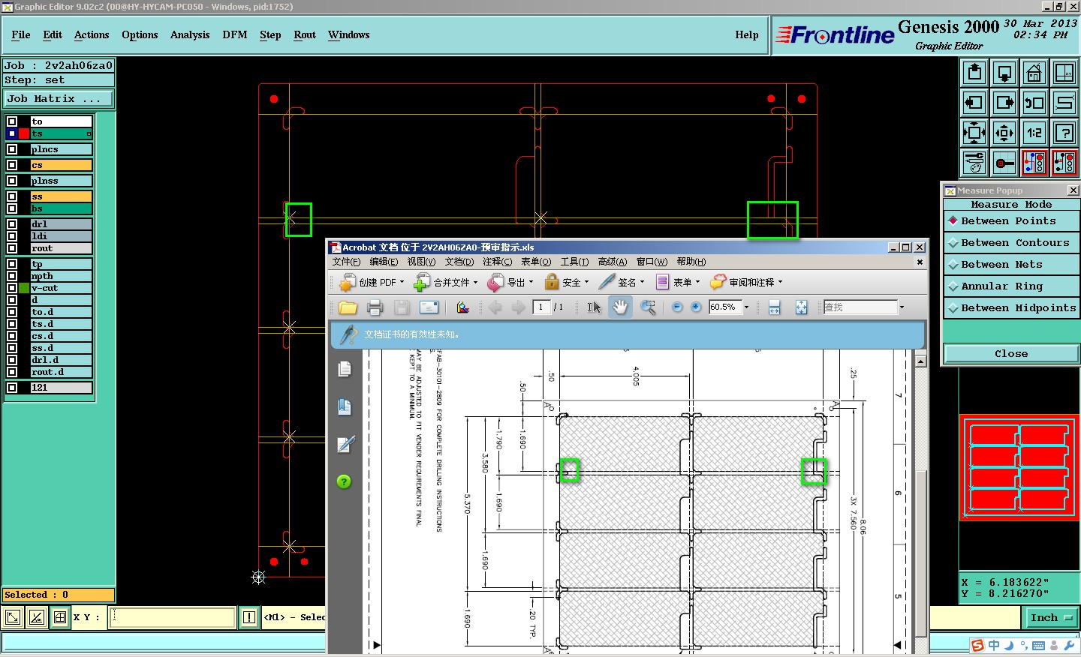
Task: Click the pan left view icon
Action: pyautogui.click(x=974, y=103)
